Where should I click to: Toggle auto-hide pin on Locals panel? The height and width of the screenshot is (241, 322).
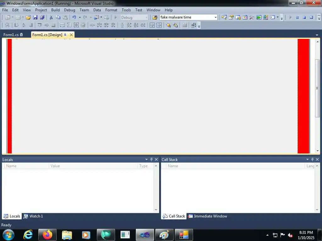point(151,159)
